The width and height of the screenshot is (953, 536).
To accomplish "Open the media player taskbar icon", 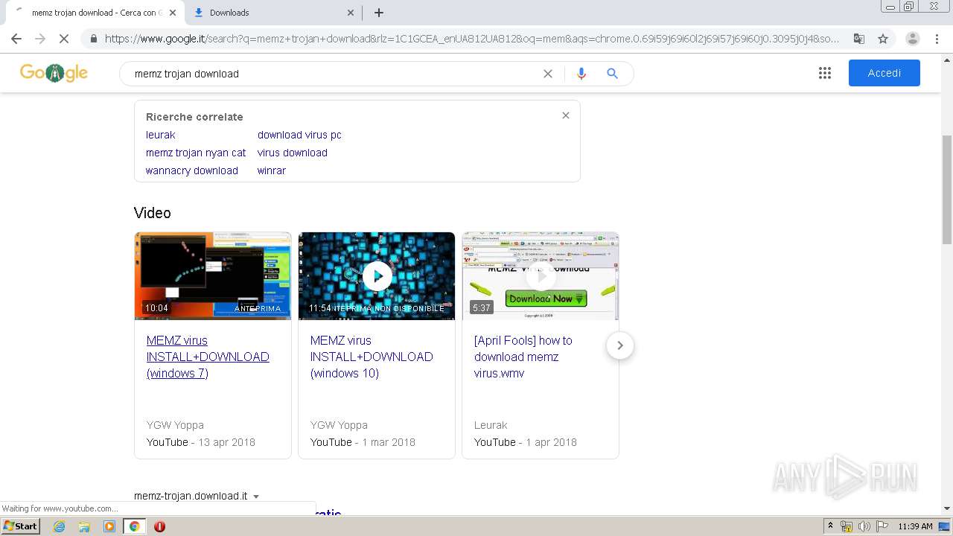I will [x=109, y=526].
